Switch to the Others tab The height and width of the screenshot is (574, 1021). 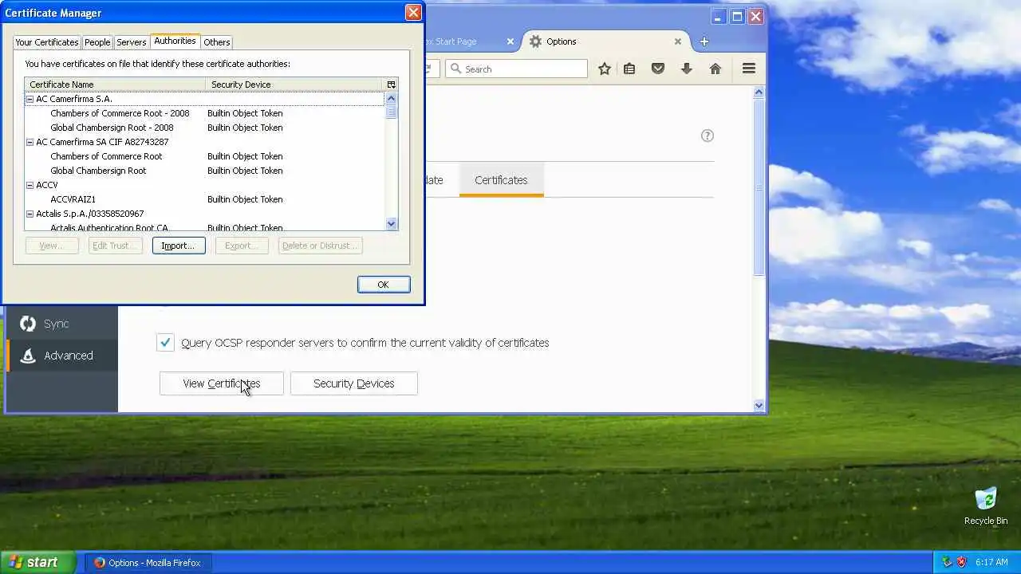click(x=217, y=42)
